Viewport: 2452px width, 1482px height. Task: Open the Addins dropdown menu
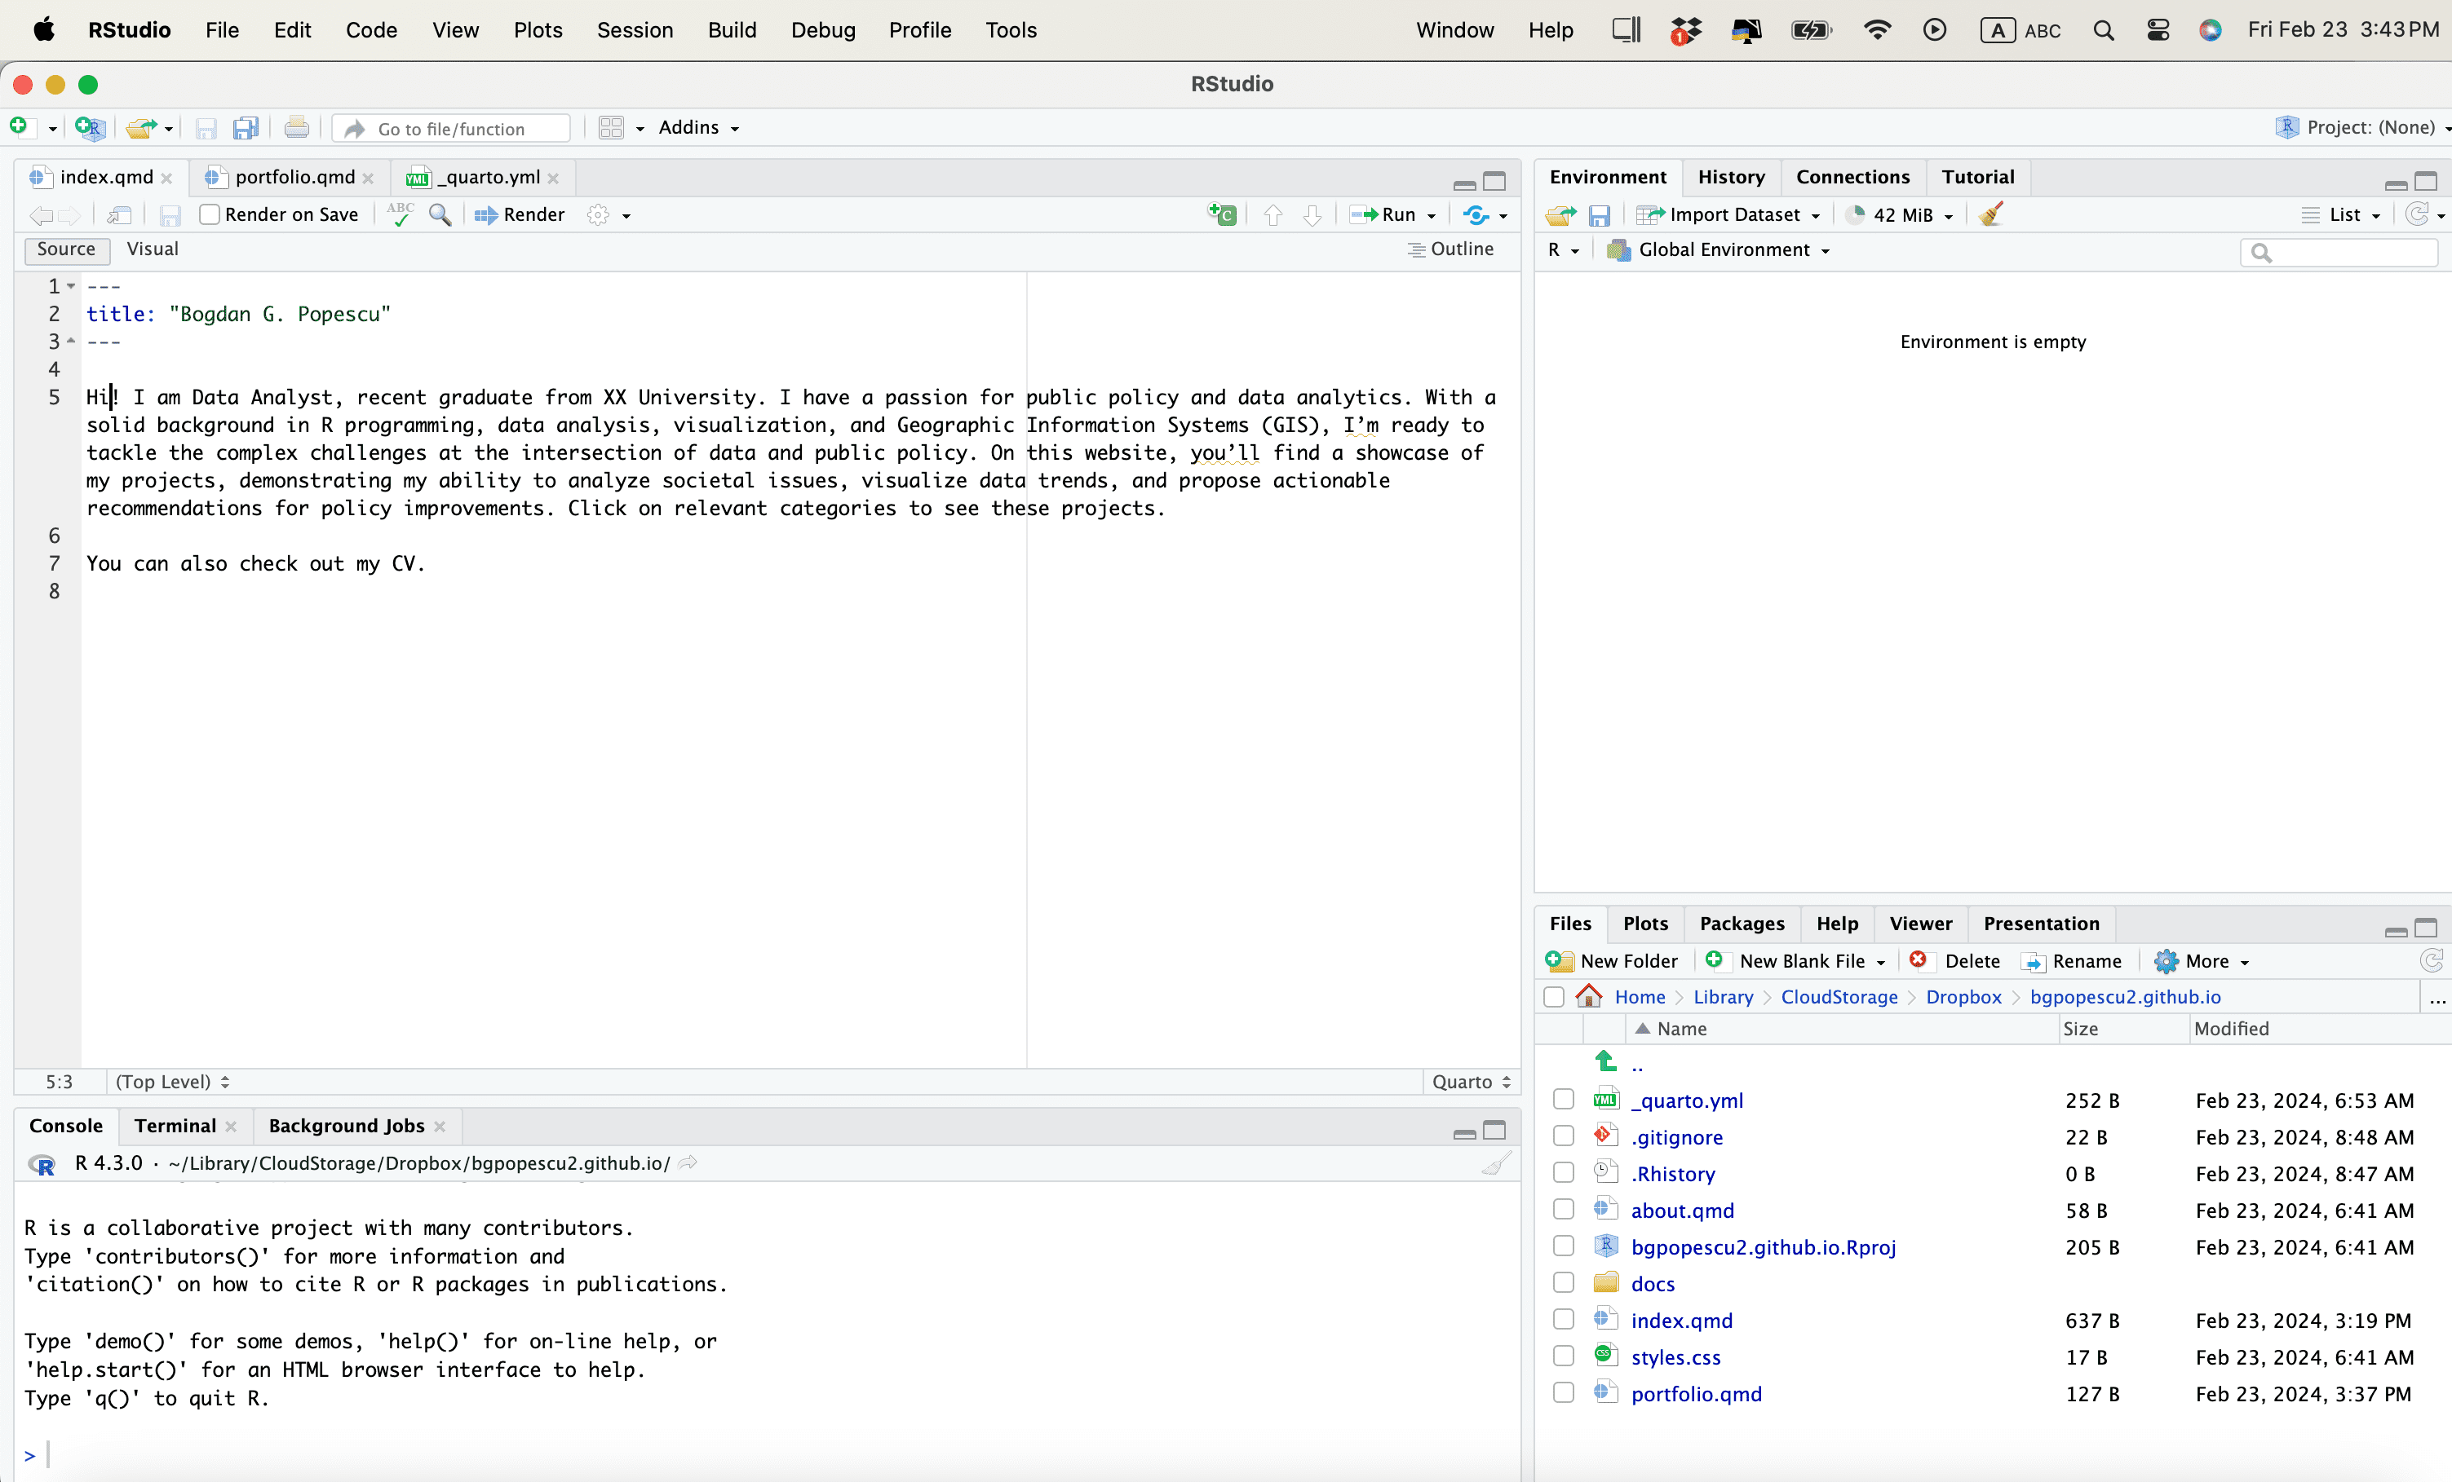698,128
